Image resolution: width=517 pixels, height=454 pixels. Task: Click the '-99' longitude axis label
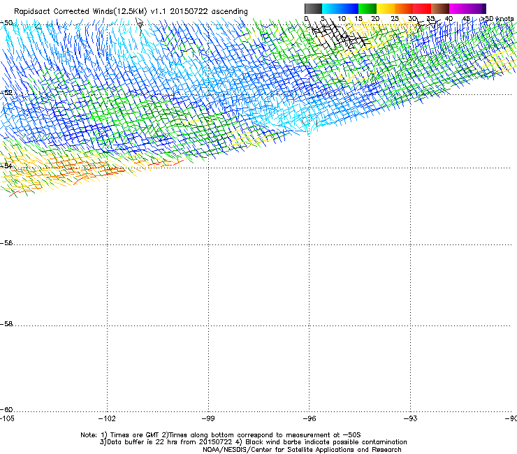[x=208, y=418]
